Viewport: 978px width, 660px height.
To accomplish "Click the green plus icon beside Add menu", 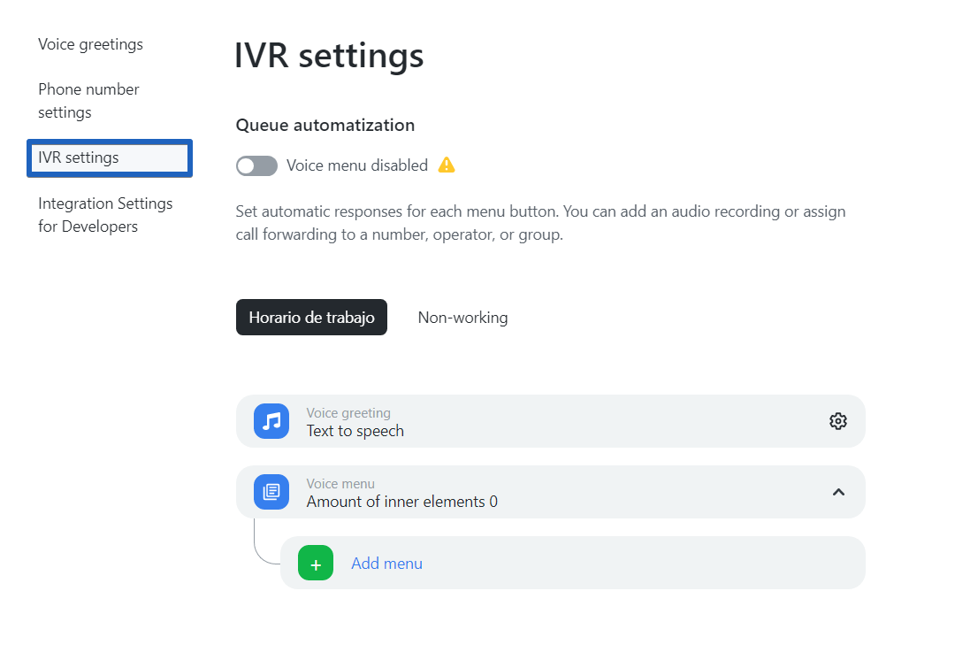I will pyautogui.click(x=315, y=563).
